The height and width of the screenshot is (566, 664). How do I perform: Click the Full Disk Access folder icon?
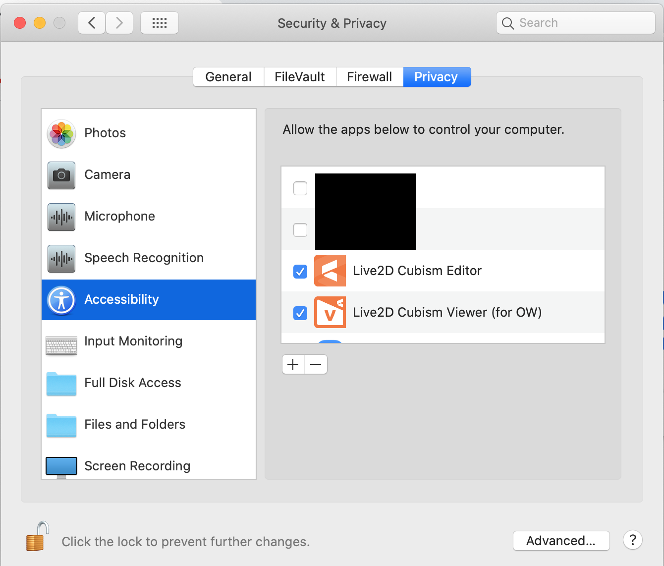coord(61,384)
